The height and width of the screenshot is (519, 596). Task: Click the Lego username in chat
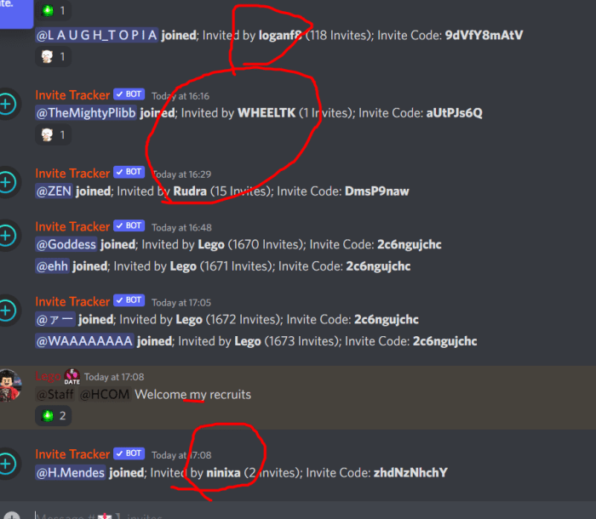click(48, 376)
